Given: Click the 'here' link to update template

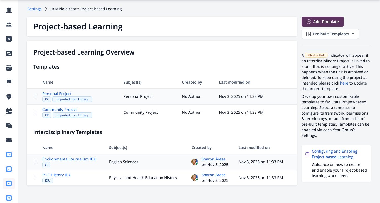Looking at the screenshot, I should coord(344,83).
